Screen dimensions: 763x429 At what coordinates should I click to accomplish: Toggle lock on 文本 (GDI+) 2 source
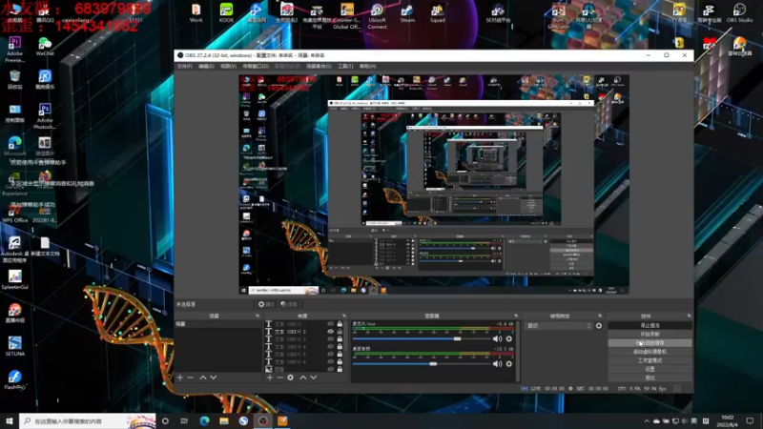(340, 332)
